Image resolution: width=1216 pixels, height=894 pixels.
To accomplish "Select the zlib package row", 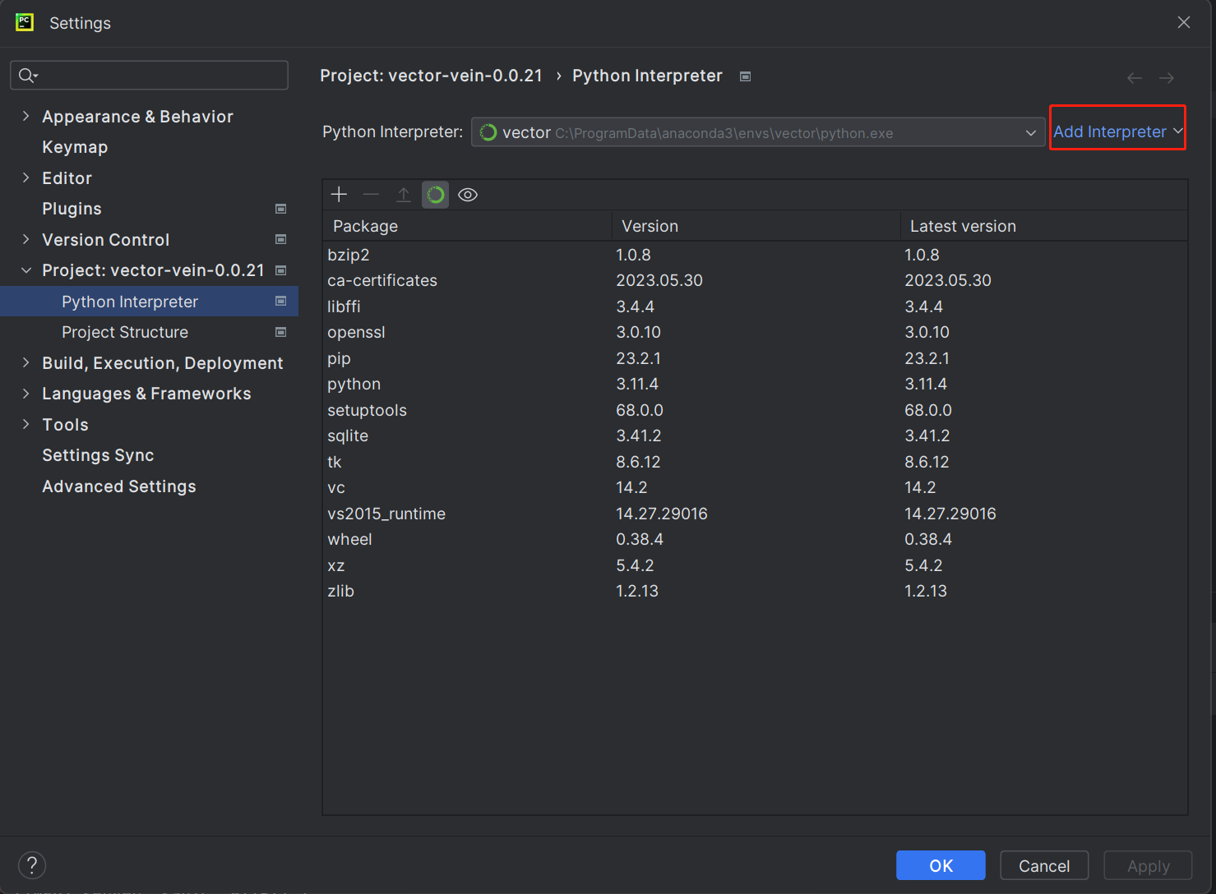I will click(x=755, y=591).
